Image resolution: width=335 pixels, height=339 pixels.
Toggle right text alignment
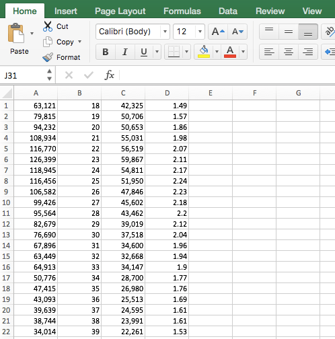click(308, 52)
